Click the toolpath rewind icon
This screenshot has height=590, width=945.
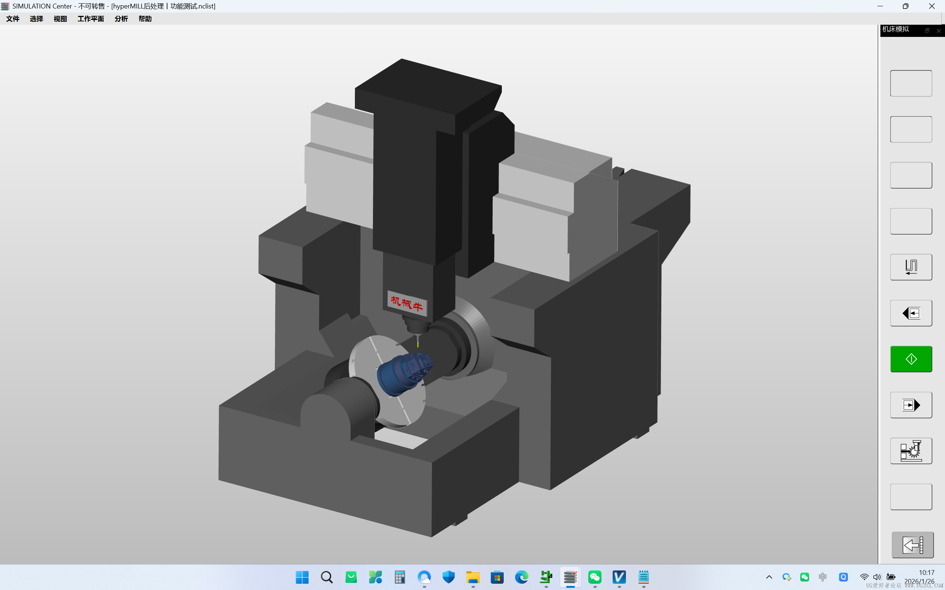coord(911,267)
